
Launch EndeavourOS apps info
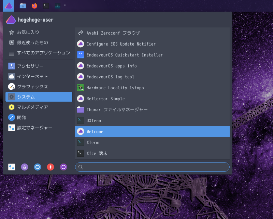click(152, 66)
